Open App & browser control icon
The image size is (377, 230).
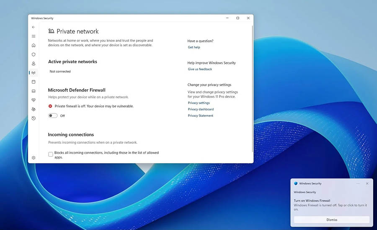(34, 82)
